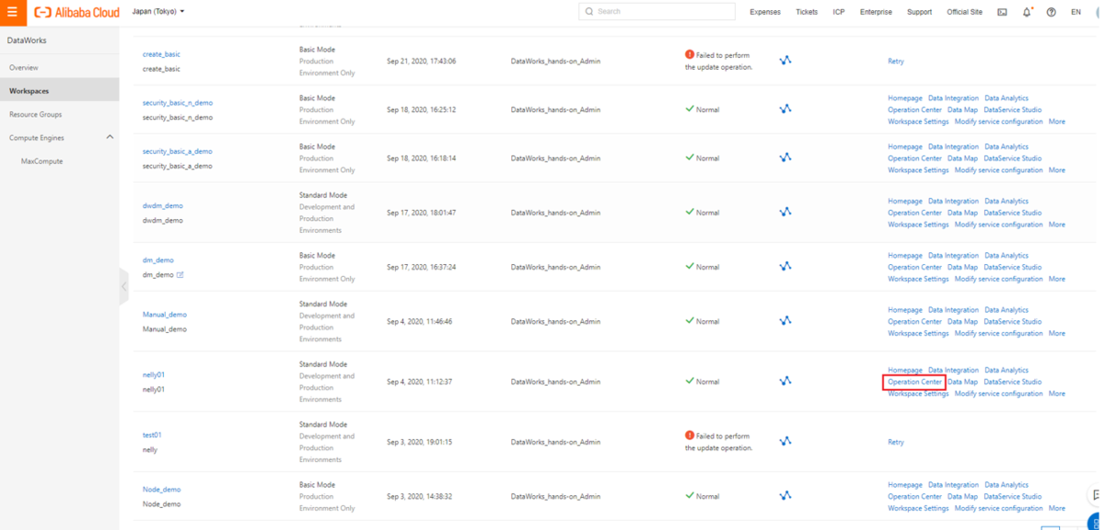Open Data Map for dm_demo

(962, 267)
